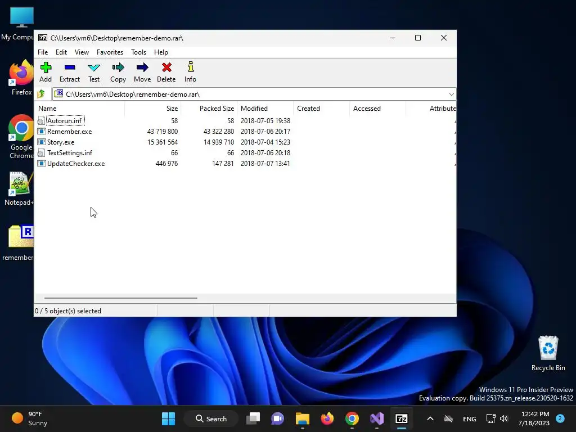Screen dimensions: 576x432
Task: Select My Computer desktop icon
Action: click(x=19, y=24)
